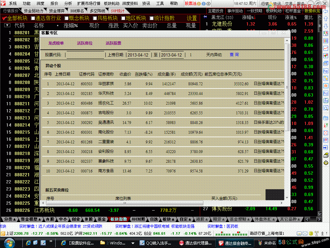This screenshot has height=248, width=330.
Task: Toggle the 概念板块 checkbox
Action: 66,18
